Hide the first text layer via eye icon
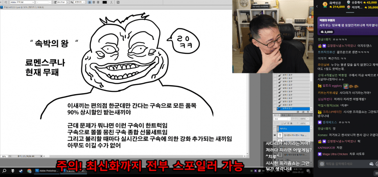This screenshot has width=378, height=177. [275, 135]
